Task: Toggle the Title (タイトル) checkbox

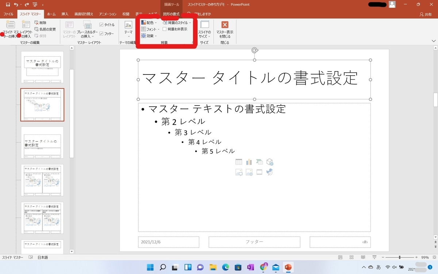Action: pos(107,25)
